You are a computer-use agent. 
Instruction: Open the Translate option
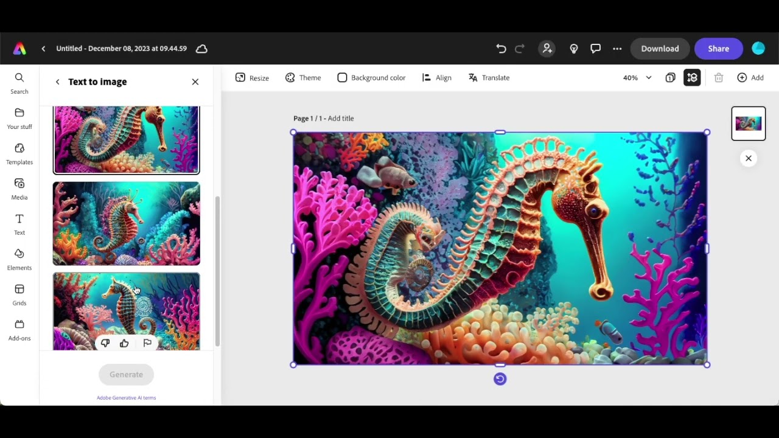[489, 78]
